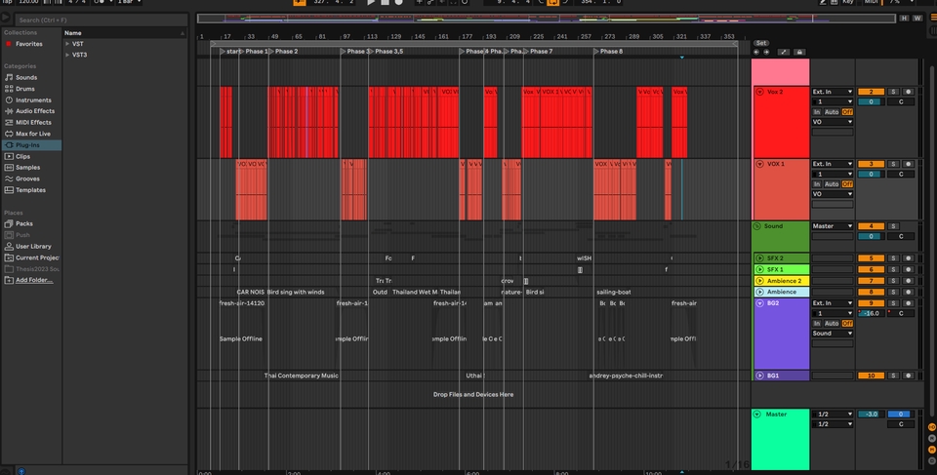
Task: Set BG2 monitoring to In
Action: [816, 323]
